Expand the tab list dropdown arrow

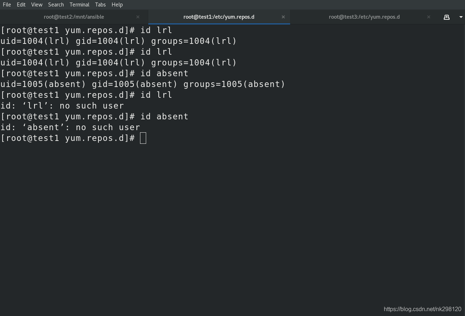(x=461, y=17)
